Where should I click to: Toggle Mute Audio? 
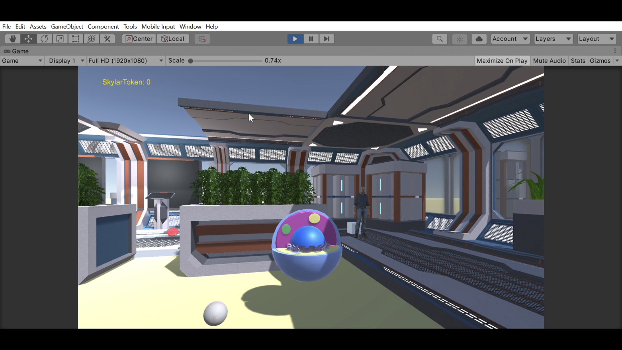549,61
